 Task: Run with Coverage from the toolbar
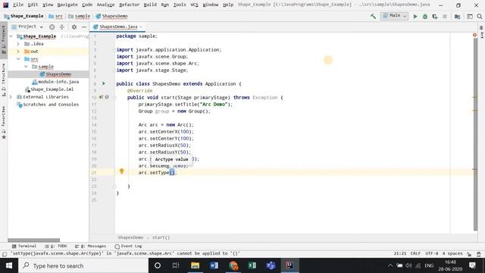pyautogui.click(x=435, y=17)
